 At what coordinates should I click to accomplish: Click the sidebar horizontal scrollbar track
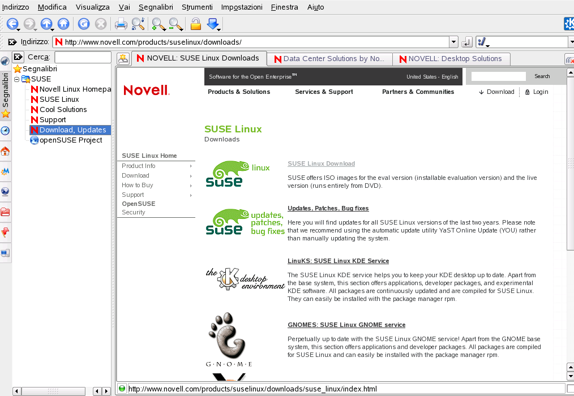click(x=53, y=391)
